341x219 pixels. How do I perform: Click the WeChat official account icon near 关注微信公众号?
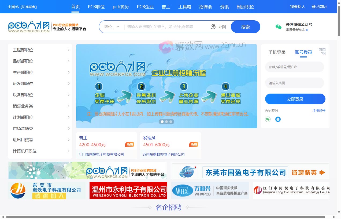pos(278,27)
